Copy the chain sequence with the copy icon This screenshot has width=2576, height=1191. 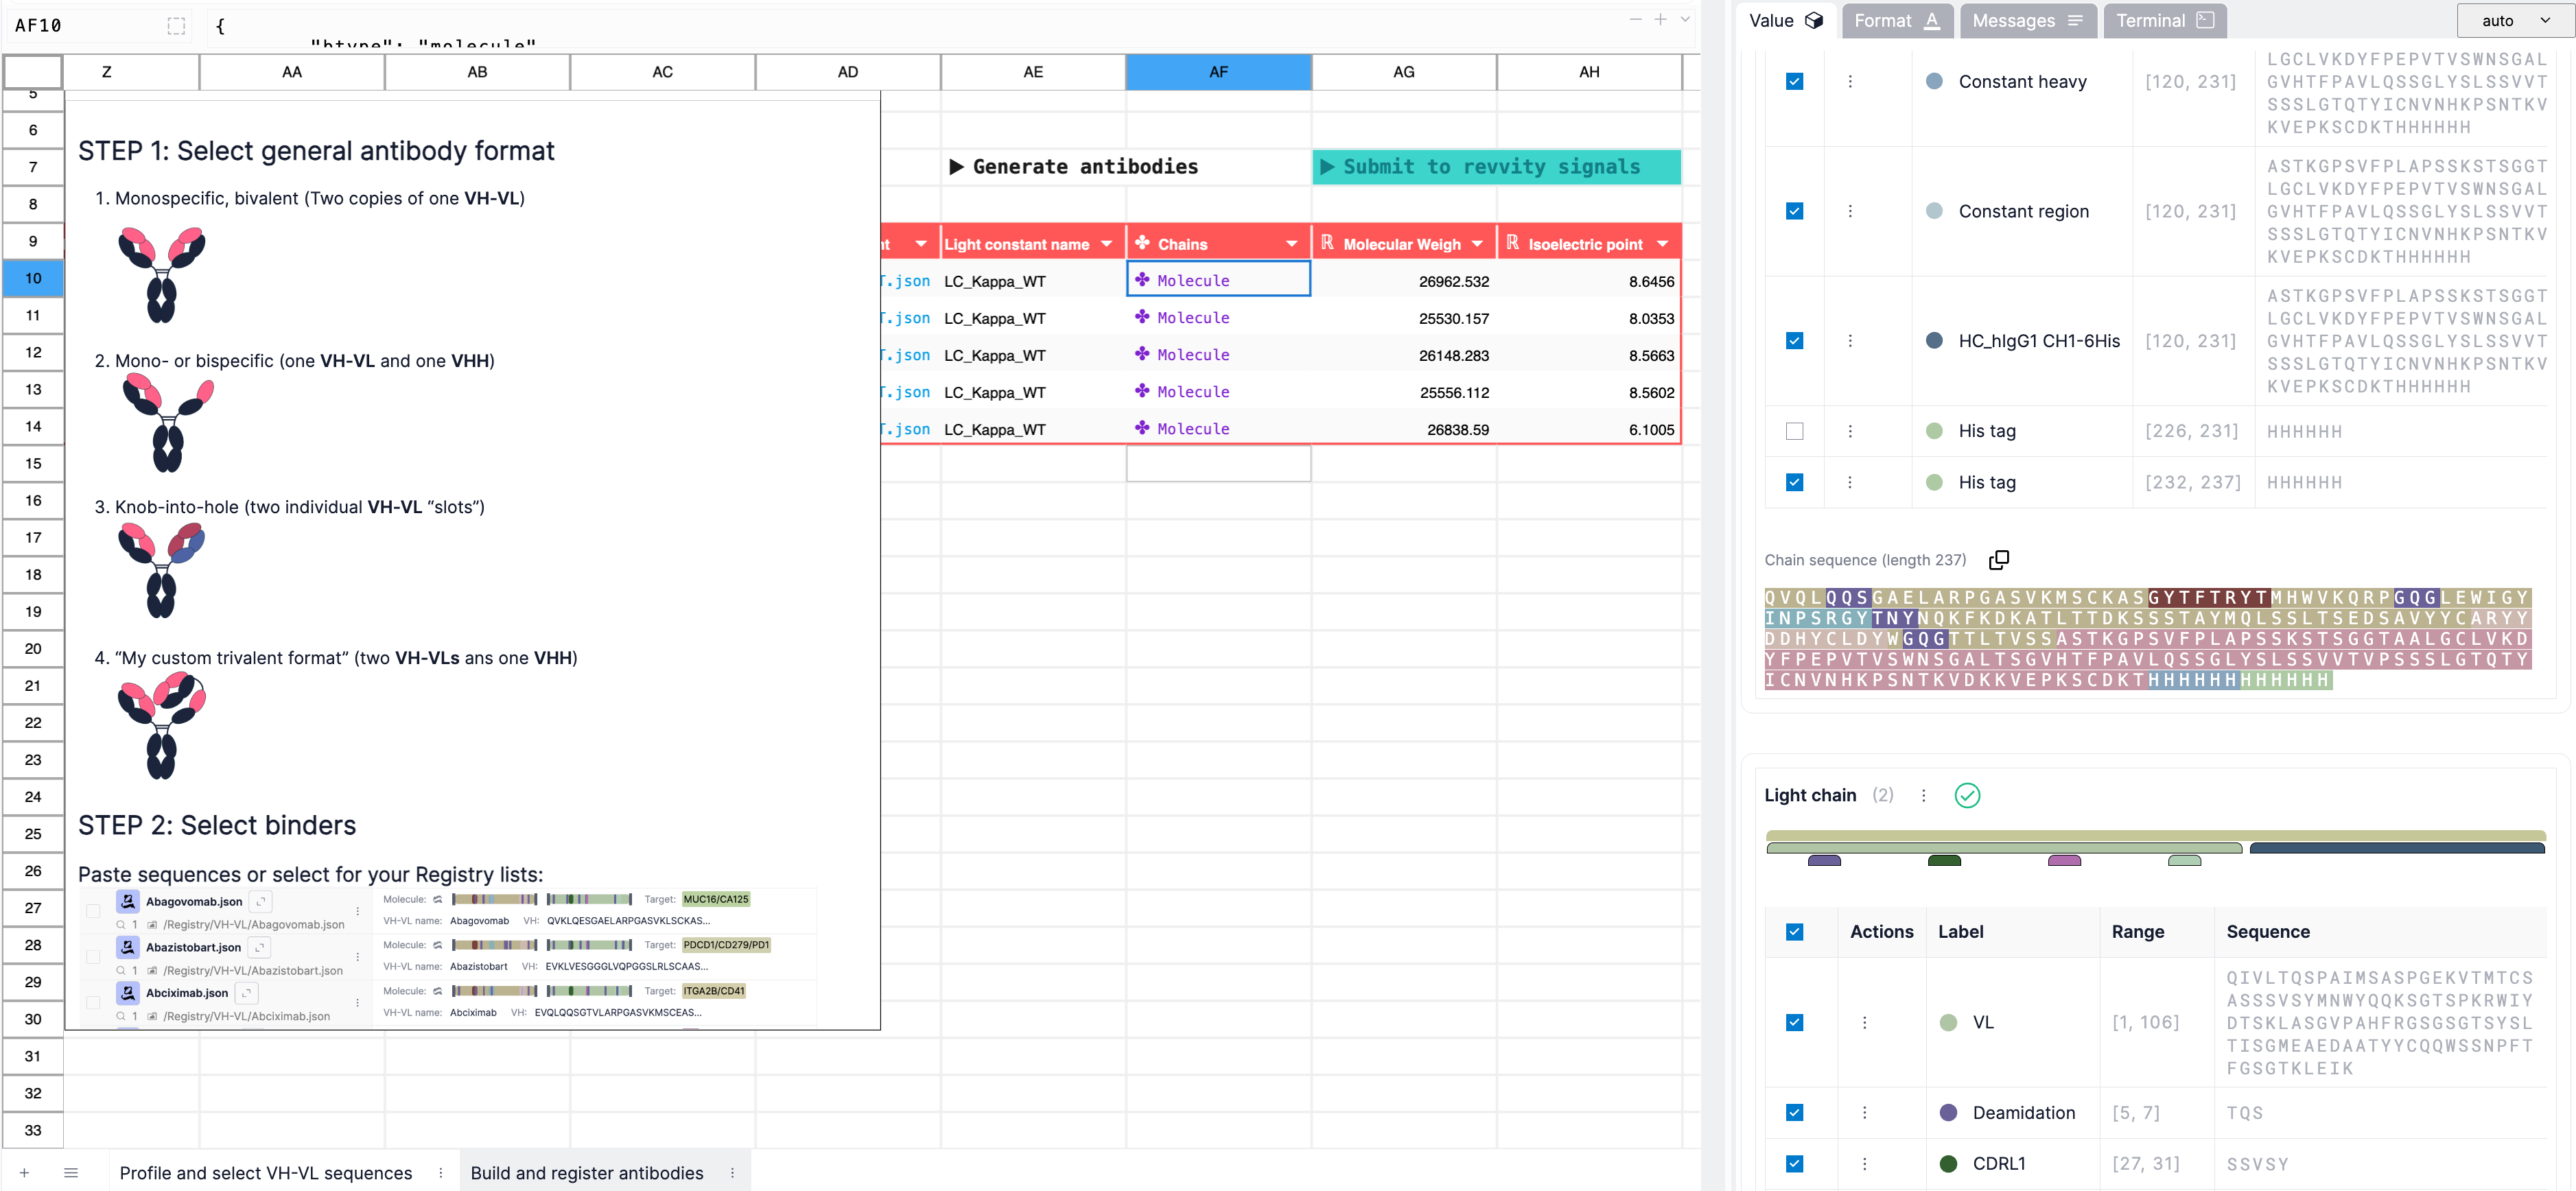pos(1998,560)
